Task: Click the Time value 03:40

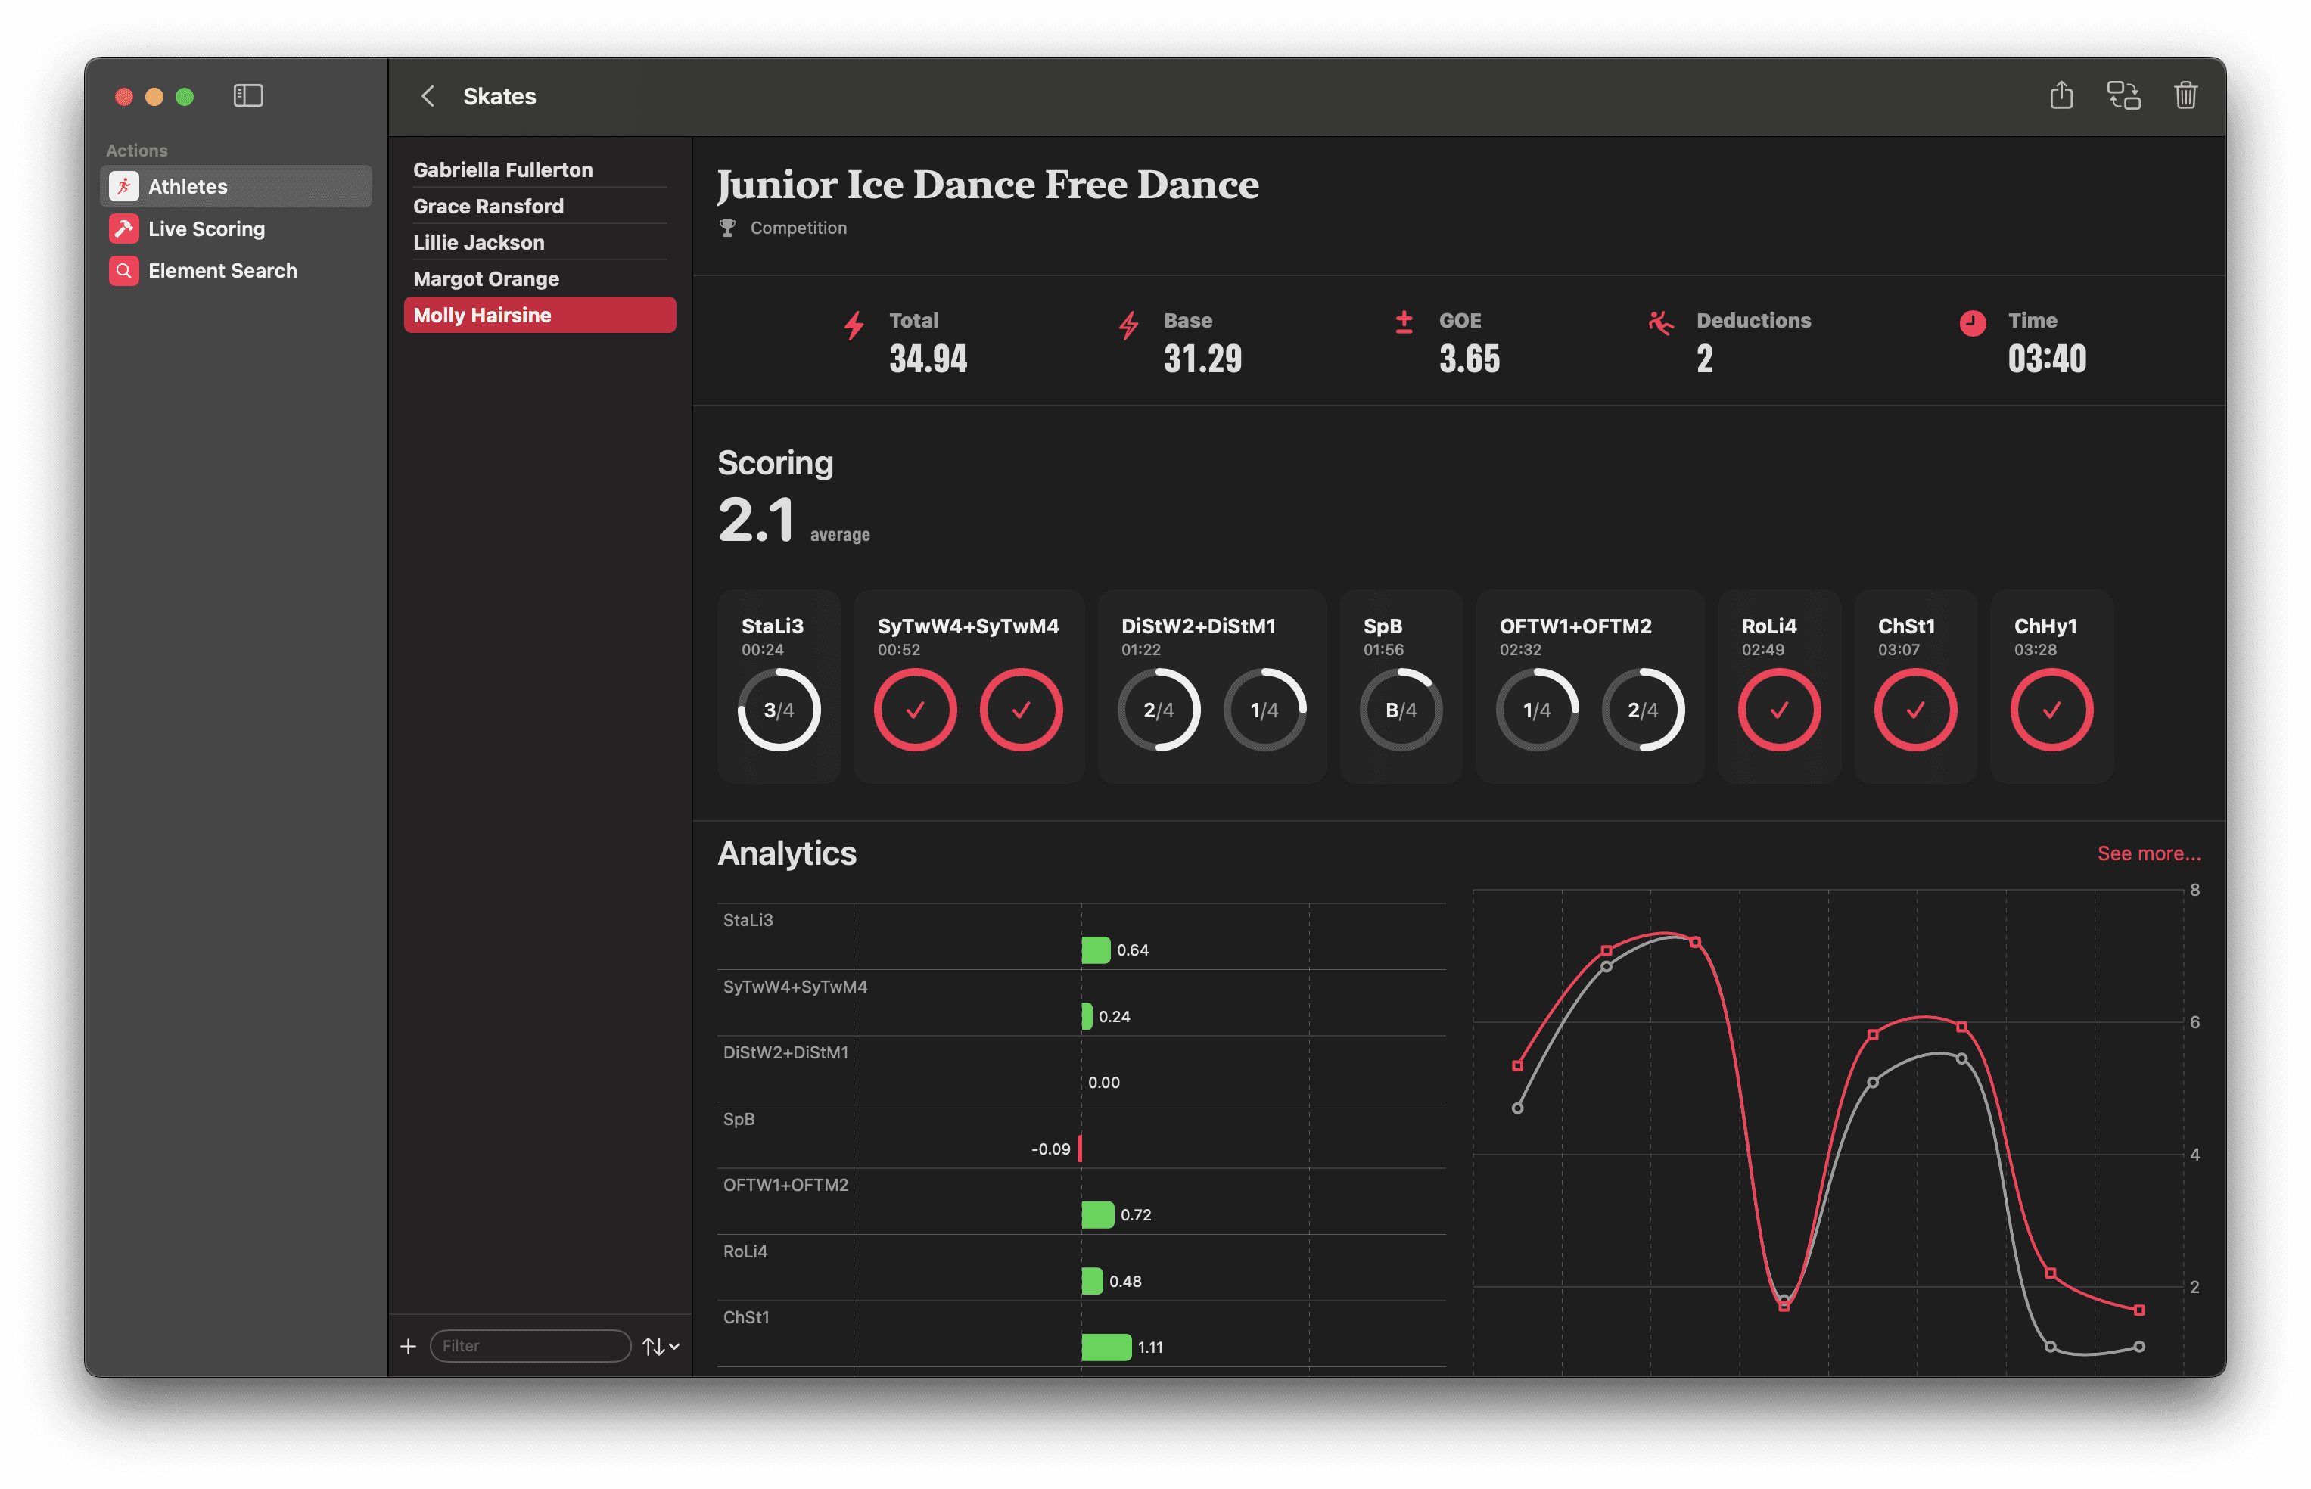Action: pyautogui.click(x=2047, y=359)
